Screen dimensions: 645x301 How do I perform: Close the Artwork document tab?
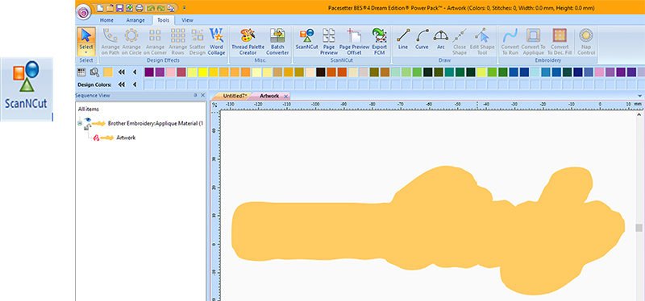click(286, 96)
